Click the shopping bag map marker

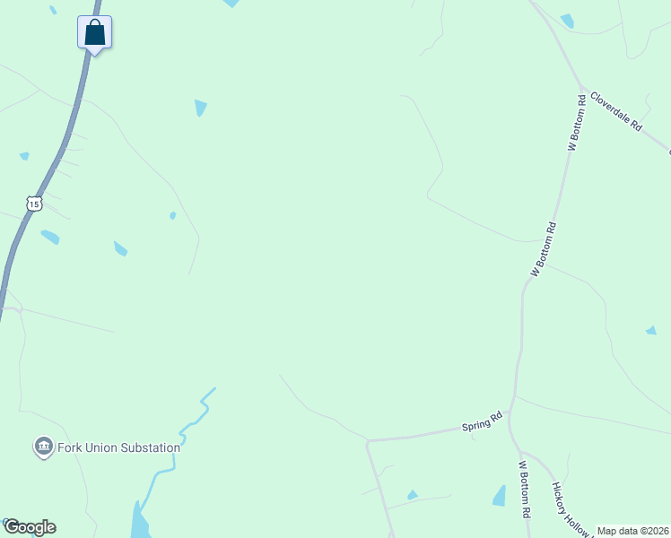click(94, 35)
